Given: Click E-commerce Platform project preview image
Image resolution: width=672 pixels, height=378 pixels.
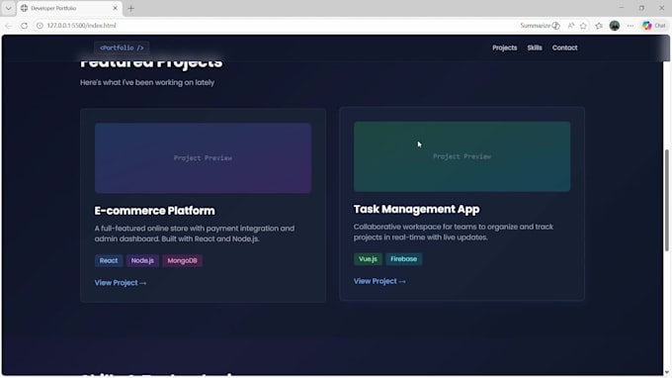Looking at the screenshot, I should click(x=203, y=158).
